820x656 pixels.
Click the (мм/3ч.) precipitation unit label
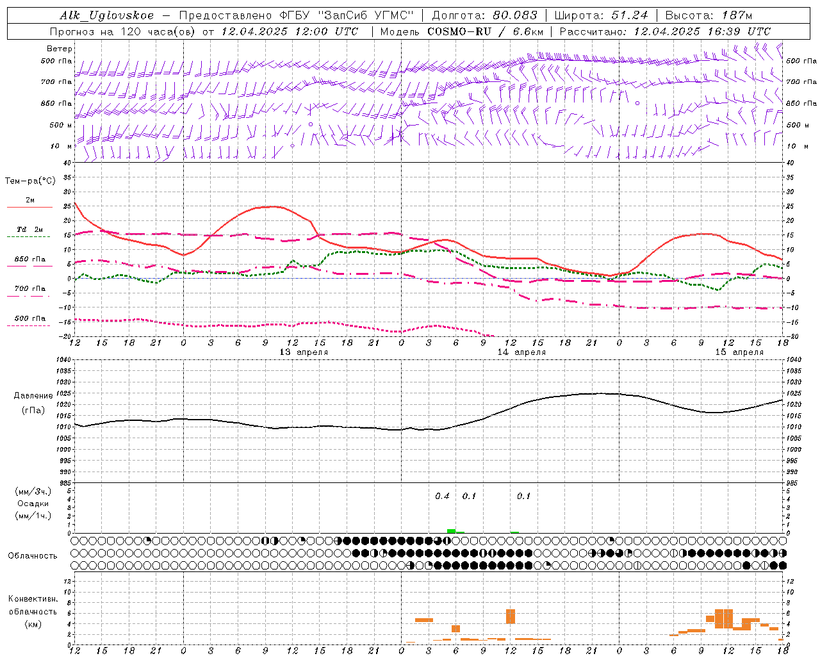click(x=33, y=491)
